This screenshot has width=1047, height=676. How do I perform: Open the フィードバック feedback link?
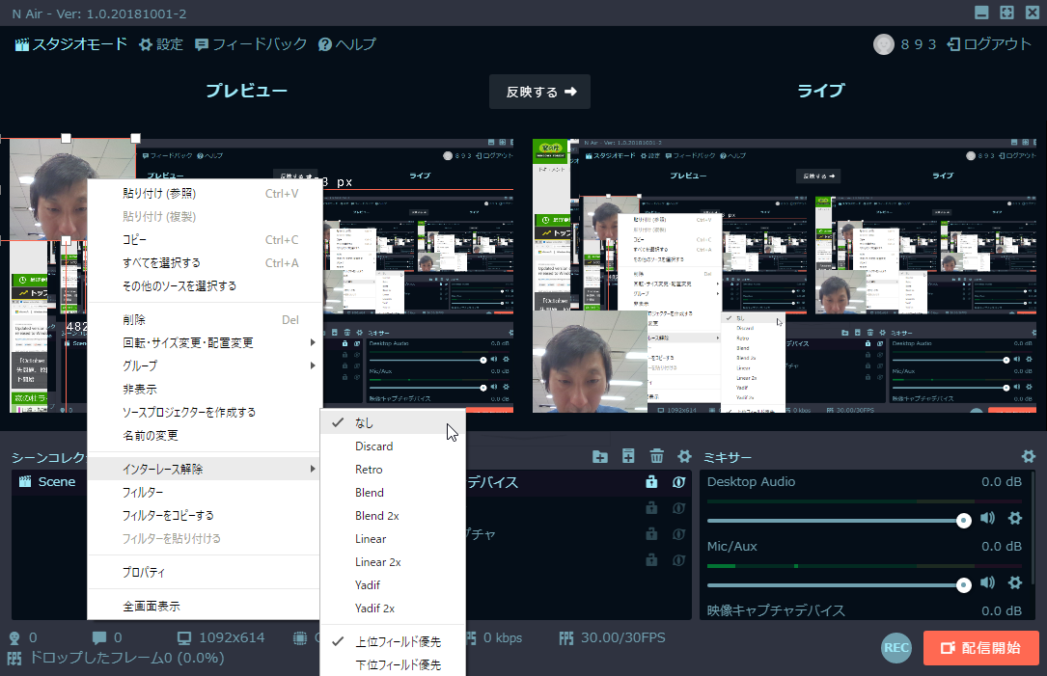pyautogui.click(x=250, y=44)
